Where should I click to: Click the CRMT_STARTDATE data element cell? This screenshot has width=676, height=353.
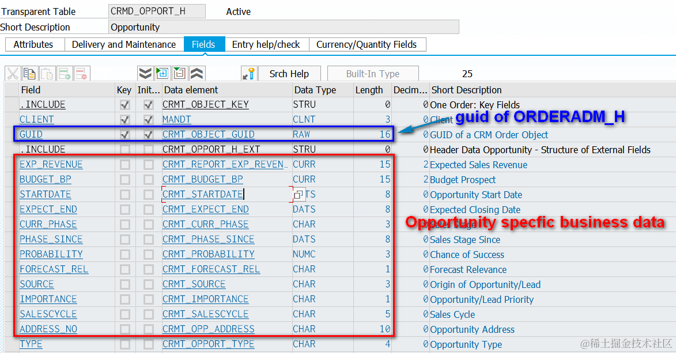(226, 195)
